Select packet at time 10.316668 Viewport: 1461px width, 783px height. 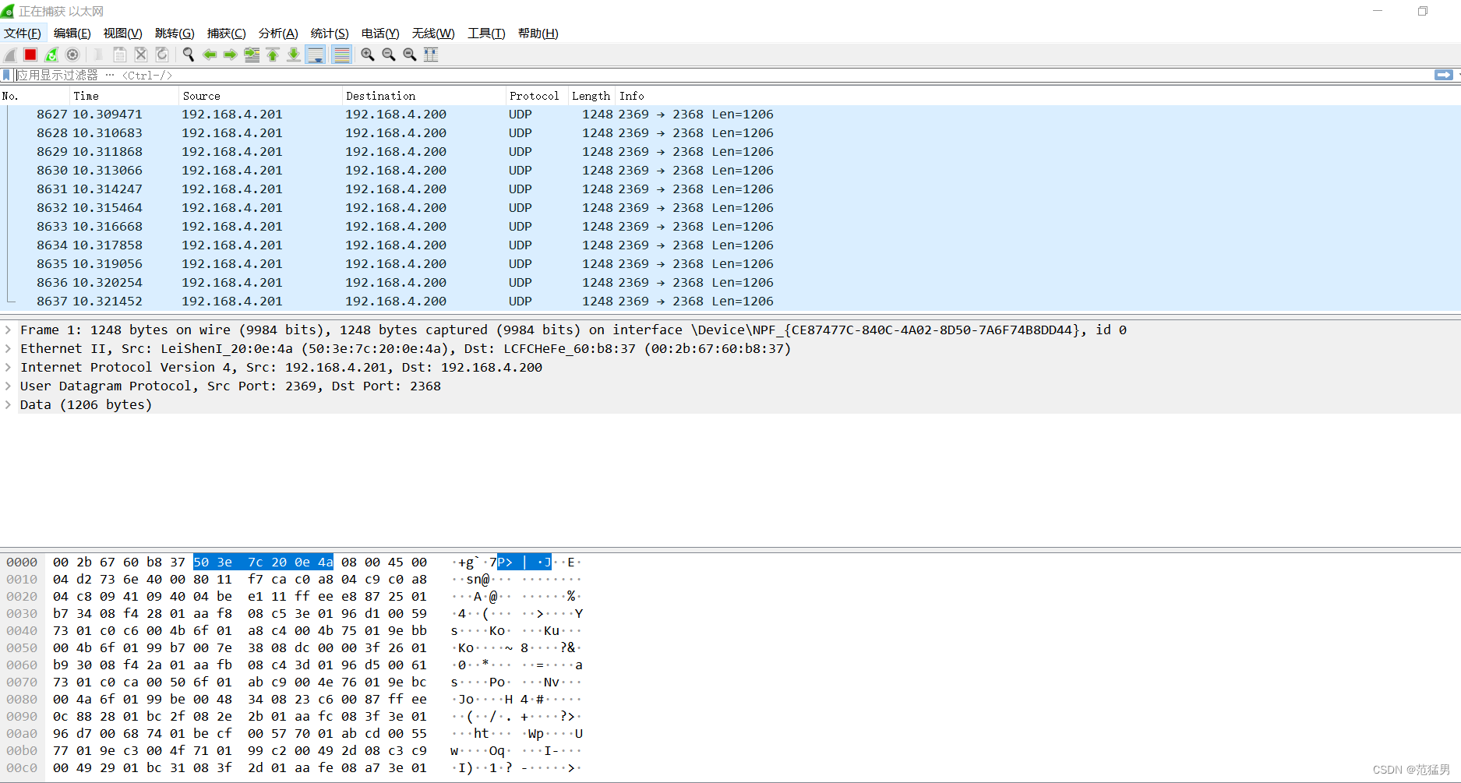click(x=730, y=227)
